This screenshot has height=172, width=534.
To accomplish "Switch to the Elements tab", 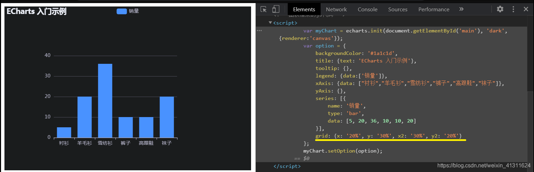I will coord(304,9).
